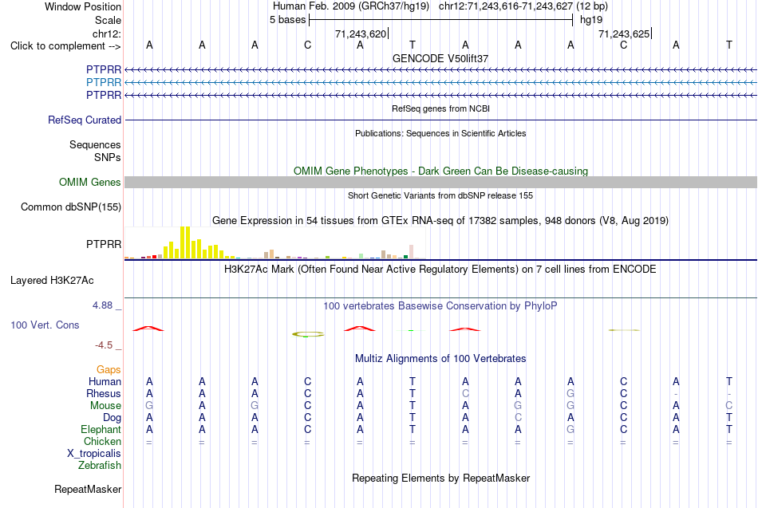
Task: Click the Dog species row label
Action: pyautogui.click(x=113, y=418)
